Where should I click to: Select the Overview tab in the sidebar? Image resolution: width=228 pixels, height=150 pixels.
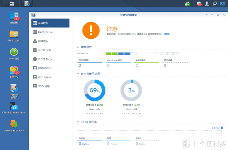[x=50, y=23]
